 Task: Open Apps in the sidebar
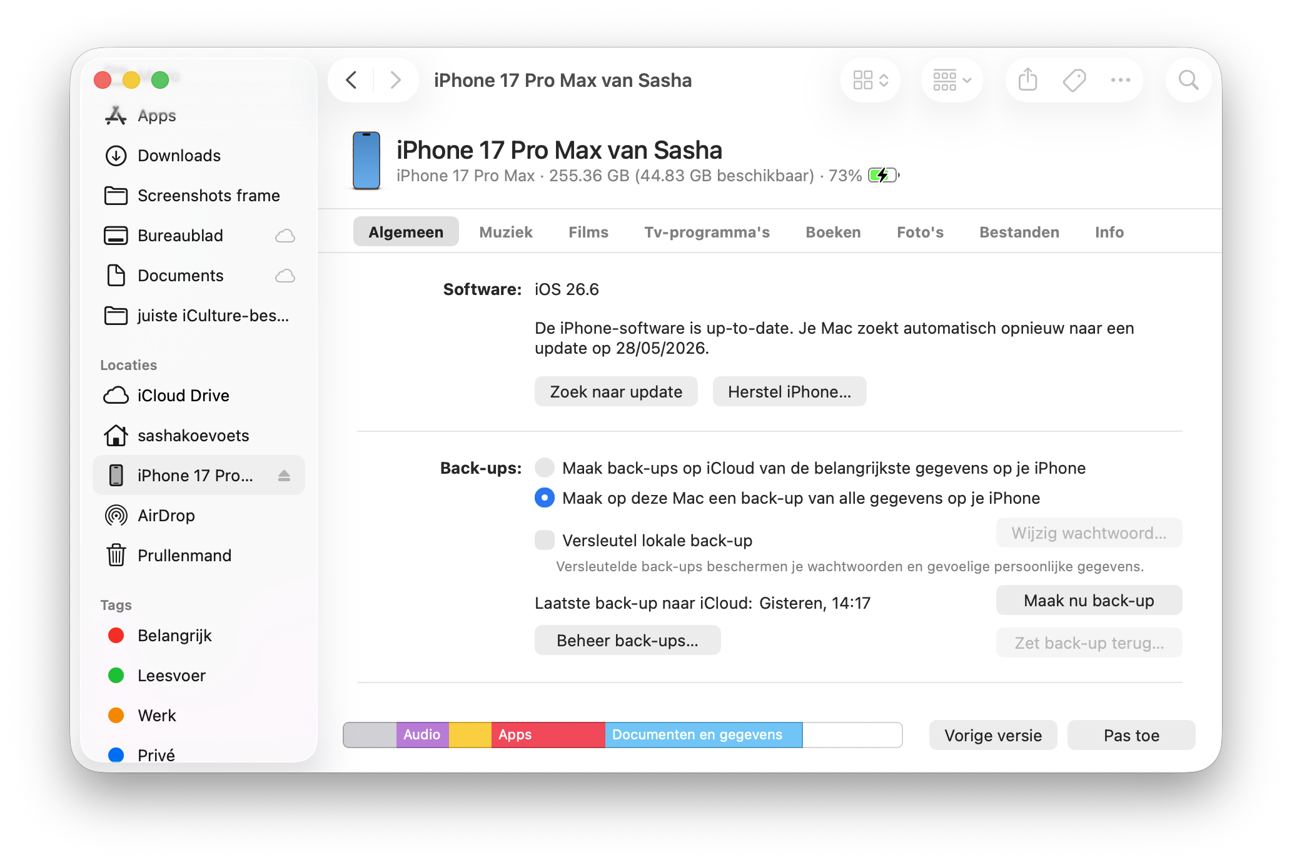pyautogui.click(x=198, y=116)
